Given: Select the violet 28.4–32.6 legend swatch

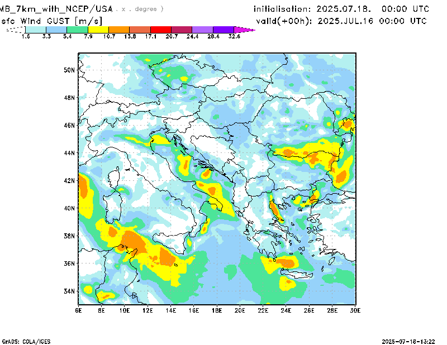Looking at the screenshot, I should [x=223, y=30].
